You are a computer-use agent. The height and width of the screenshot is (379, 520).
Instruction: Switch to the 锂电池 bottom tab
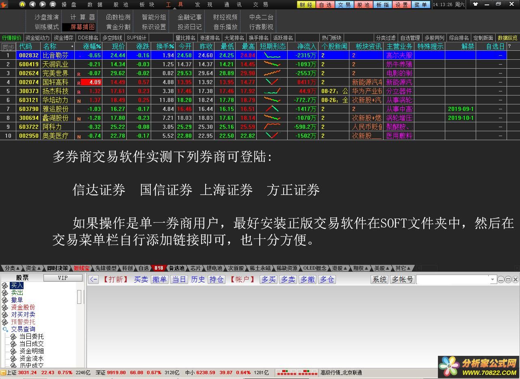pos(214,268)
